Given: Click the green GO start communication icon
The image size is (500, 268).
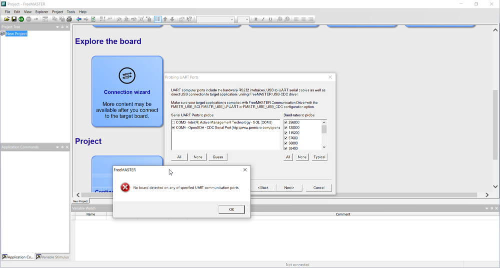Looking at the screenshot, I should [x=22, y=19].
